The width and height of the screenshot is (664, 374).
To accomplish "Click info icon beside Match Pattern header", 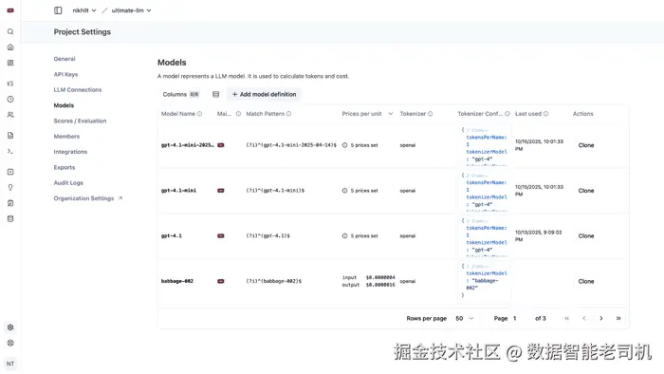I will (x=288, y=114).
